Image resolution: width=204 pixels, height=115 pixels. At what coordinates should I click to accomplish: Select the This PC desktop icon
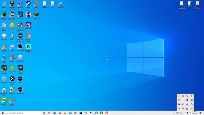[4, 4]
